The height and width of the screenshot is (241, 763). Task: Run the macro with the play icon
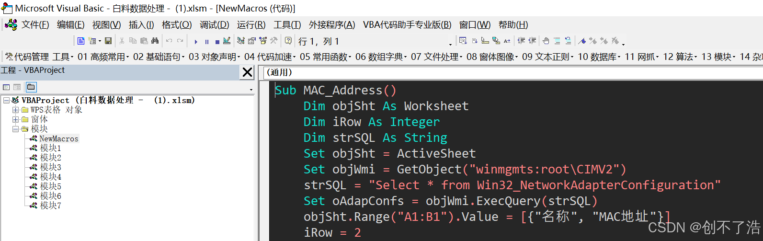pos(196,42)
